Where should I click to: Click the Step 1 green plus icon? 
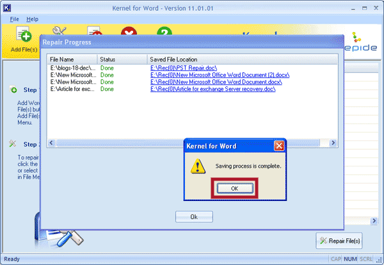coord(13,90)
